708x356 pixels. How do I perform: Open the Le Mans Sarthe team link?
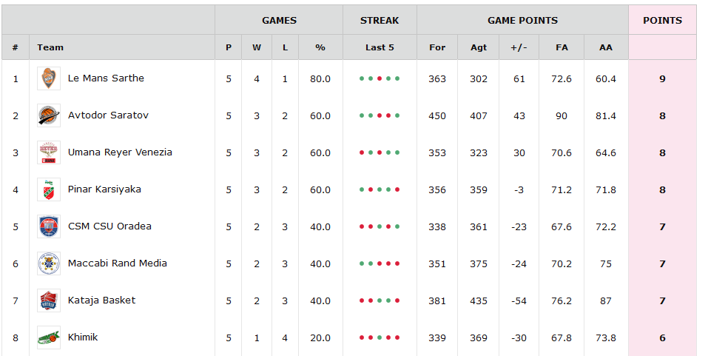tap(106, 78)
